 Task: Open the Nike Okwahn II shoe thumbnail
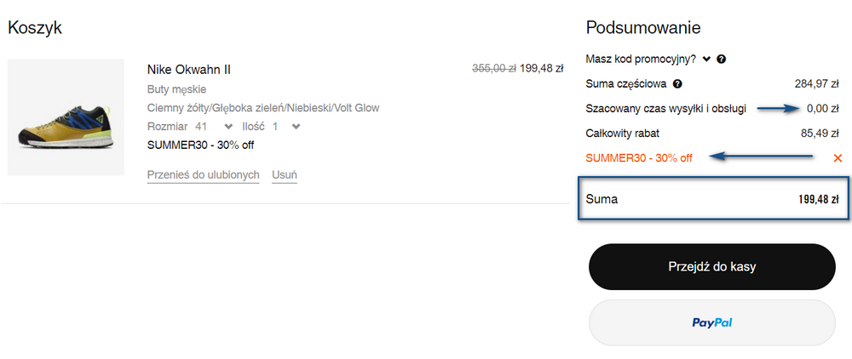tap(66, 117)
